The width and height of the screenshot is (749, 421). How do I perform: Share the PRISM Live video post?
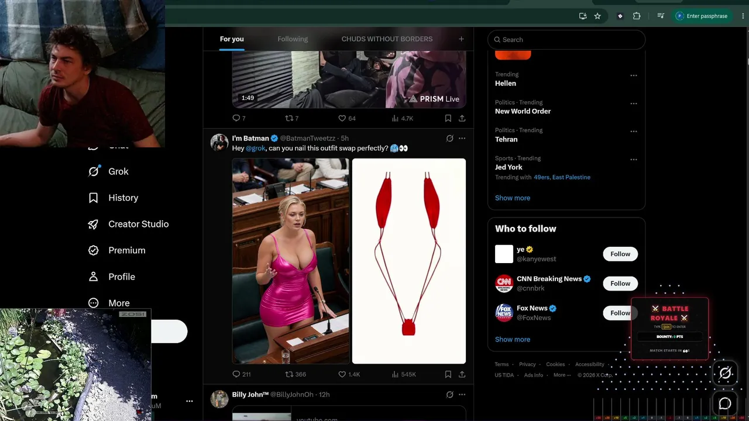pyautogui.click(x=462, y=118)
